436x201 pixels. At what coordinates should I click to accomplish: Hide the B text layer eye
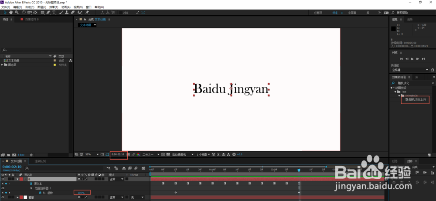(3, 179)
